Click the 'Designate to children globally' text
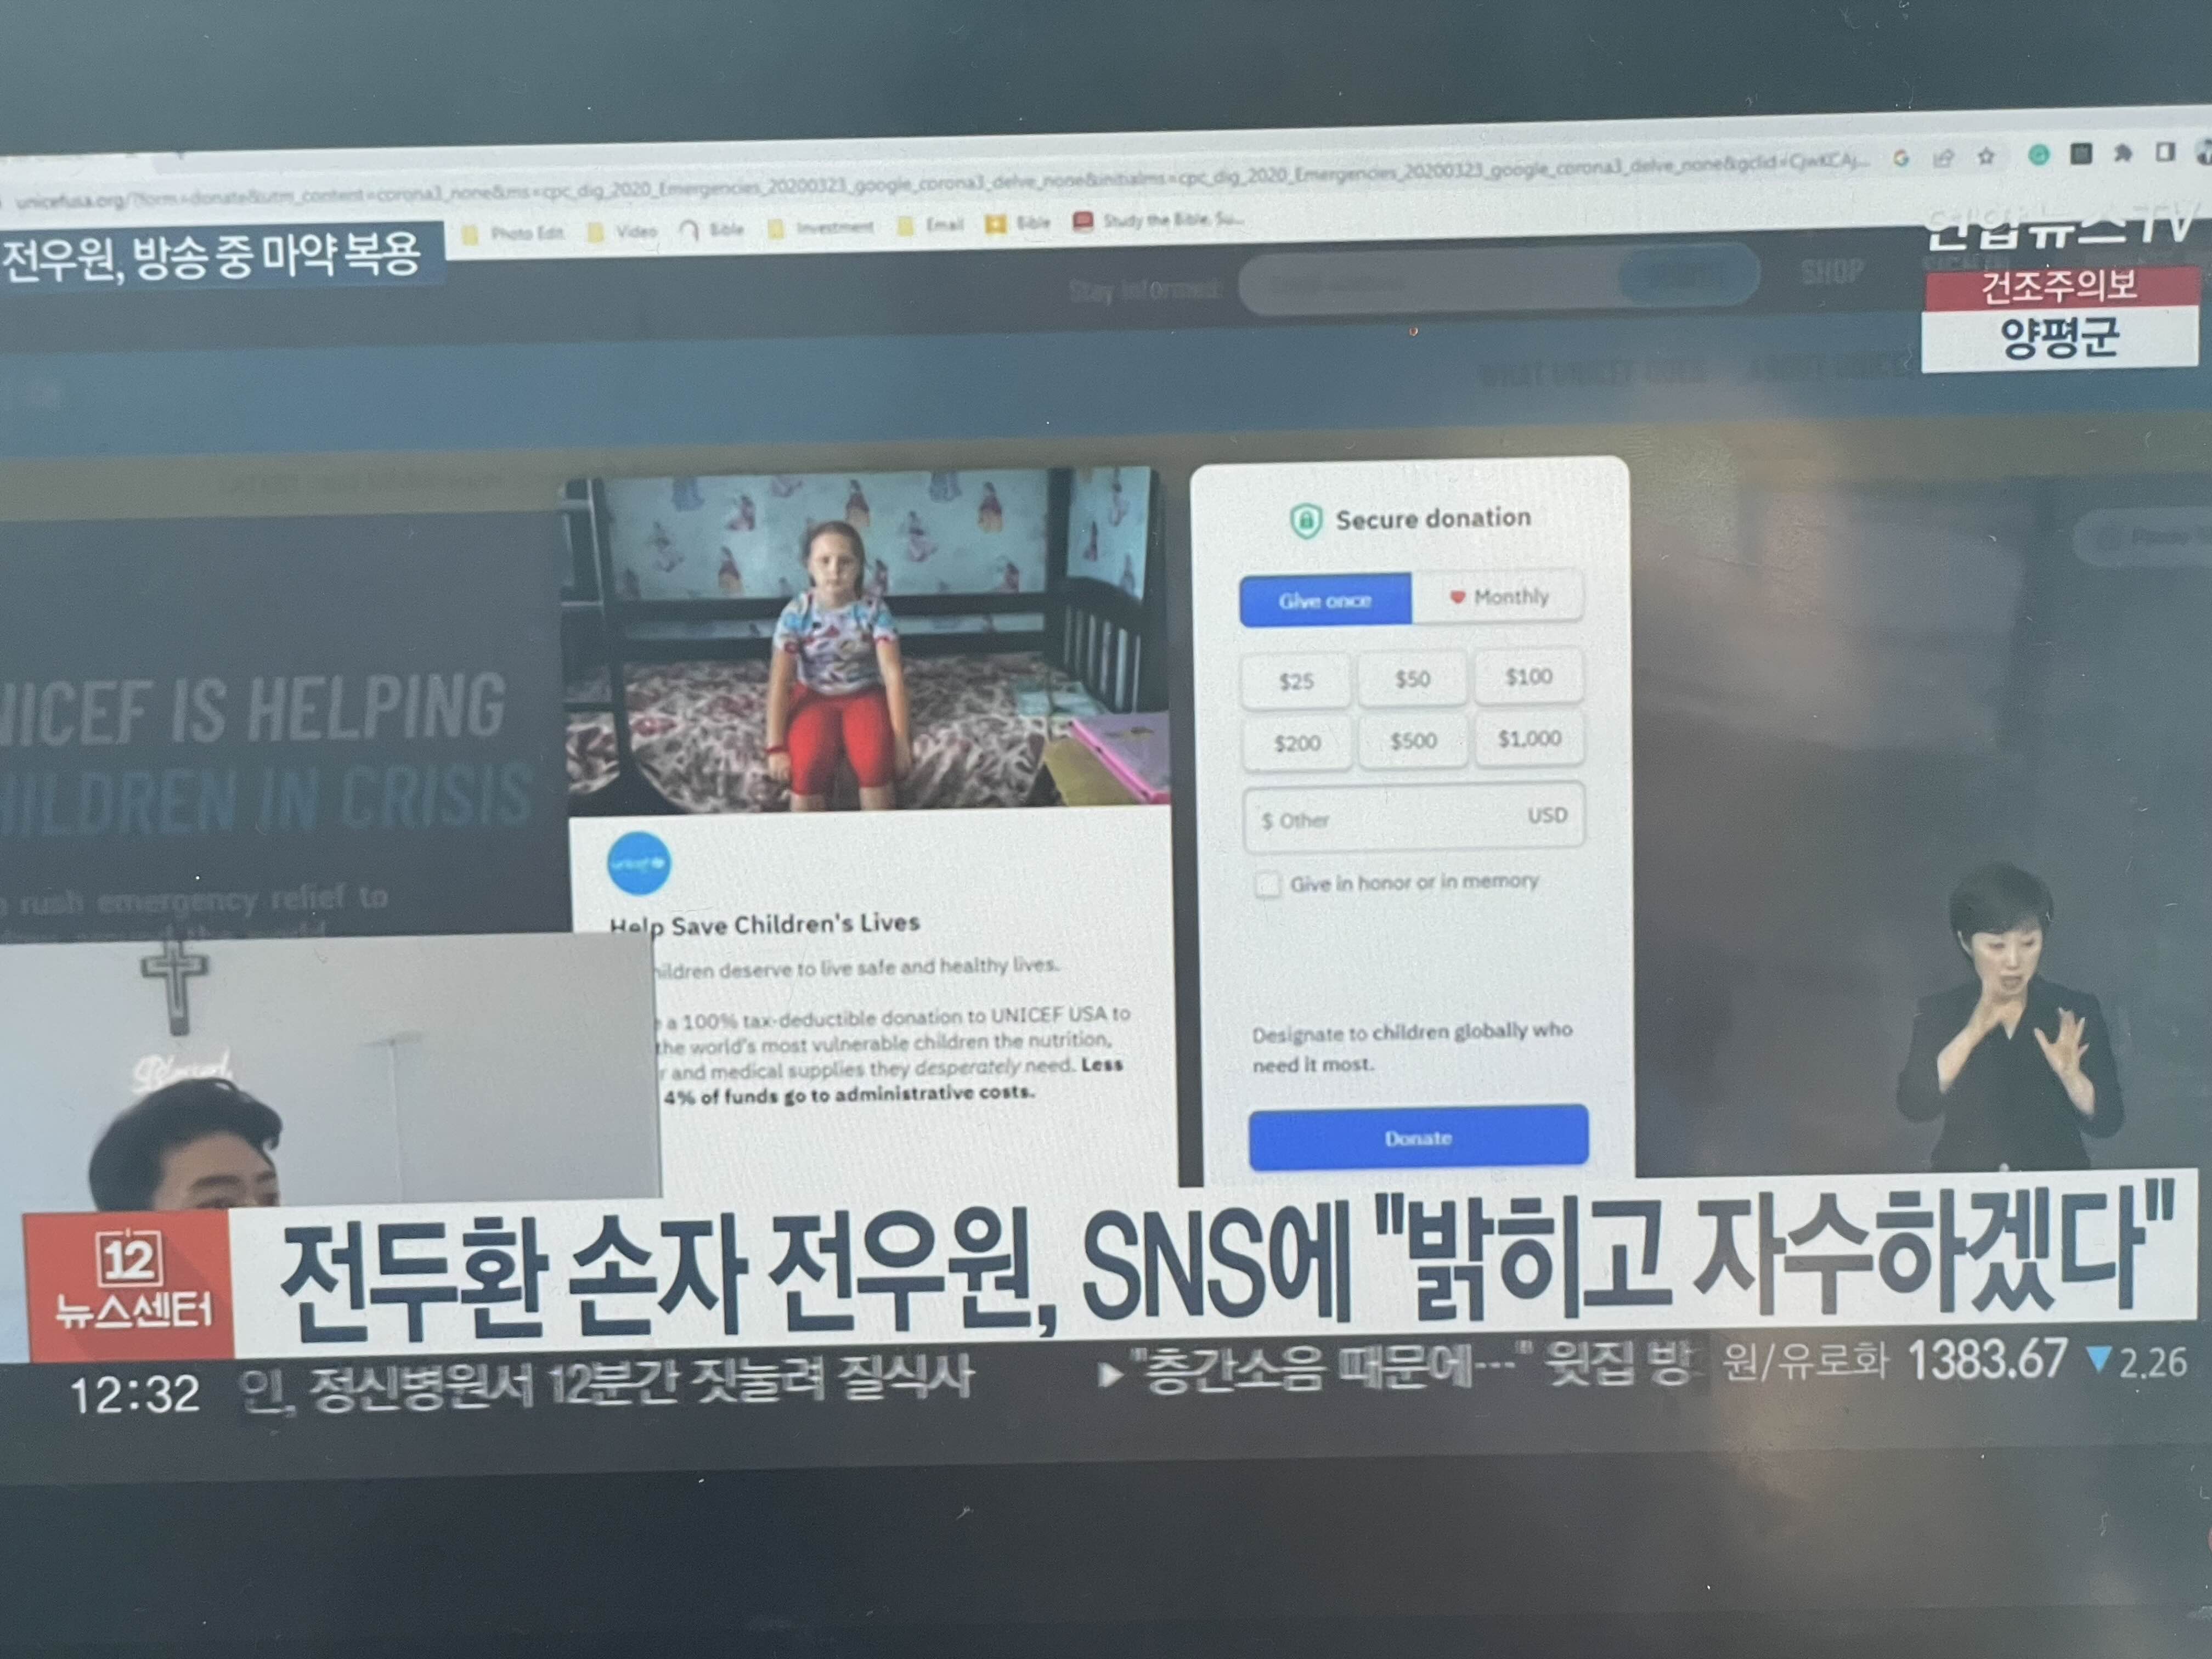 1412,1047
